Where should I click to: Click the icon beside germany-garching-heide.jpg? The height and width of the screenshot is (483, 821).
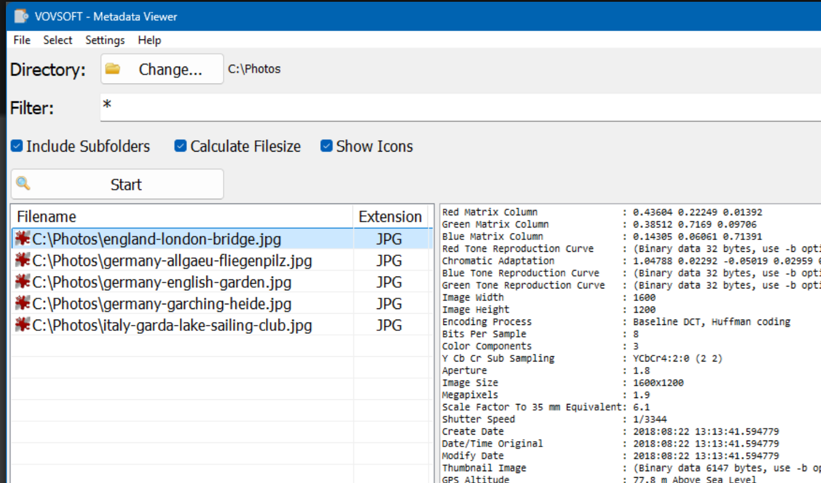[22, 303]
